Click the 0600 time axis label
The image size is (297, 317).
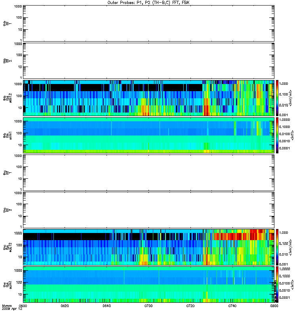[x=23, y=306]
